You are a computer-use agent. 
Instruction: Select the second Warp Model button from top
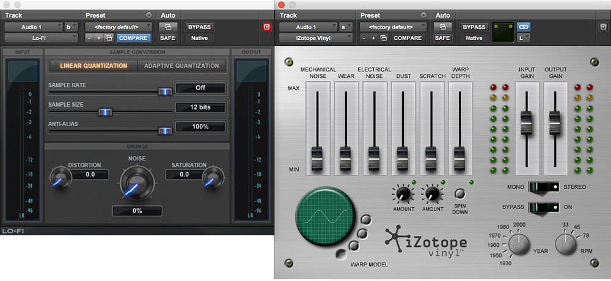coord(362,233)
